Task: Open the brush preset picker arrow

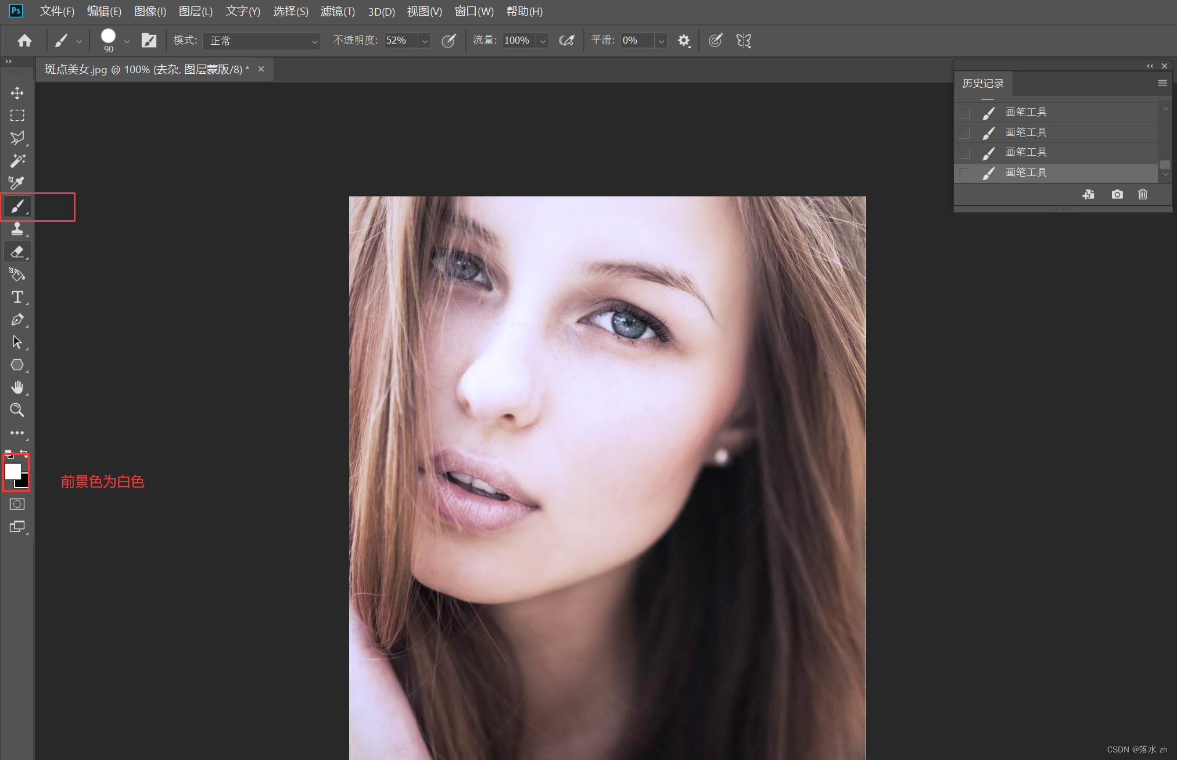Action: (x=127, y=41)
